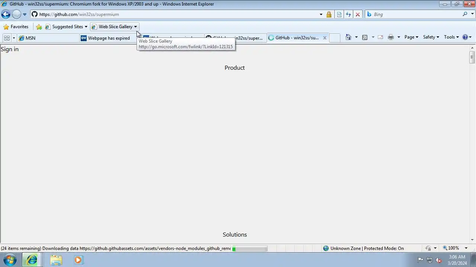This screenshot has width=476, height=267.
Task: Click the Print icon
Action: point(391,37)
